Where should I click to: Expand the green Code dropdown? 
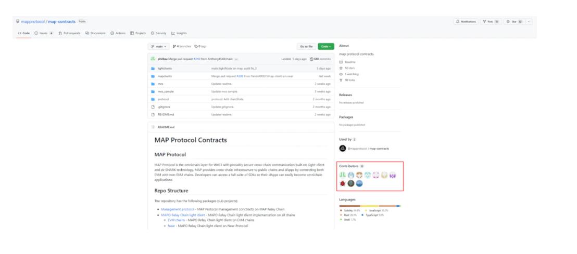click(327, 47)
